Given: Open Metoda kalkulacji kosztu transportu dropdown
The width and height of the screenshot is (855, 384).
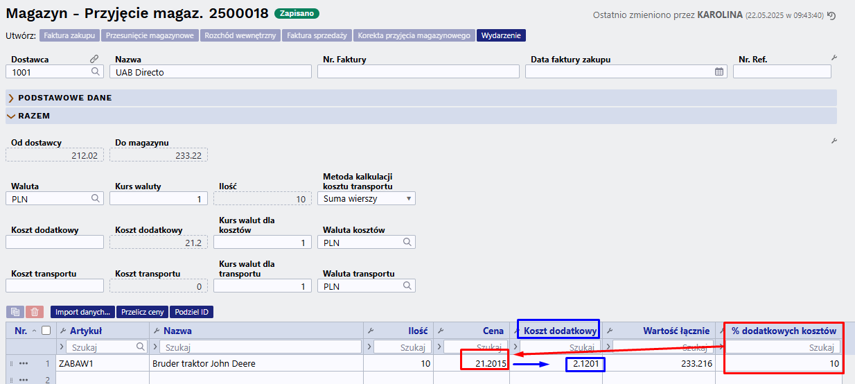Looking at the screenshot, I should coord(367,198).
